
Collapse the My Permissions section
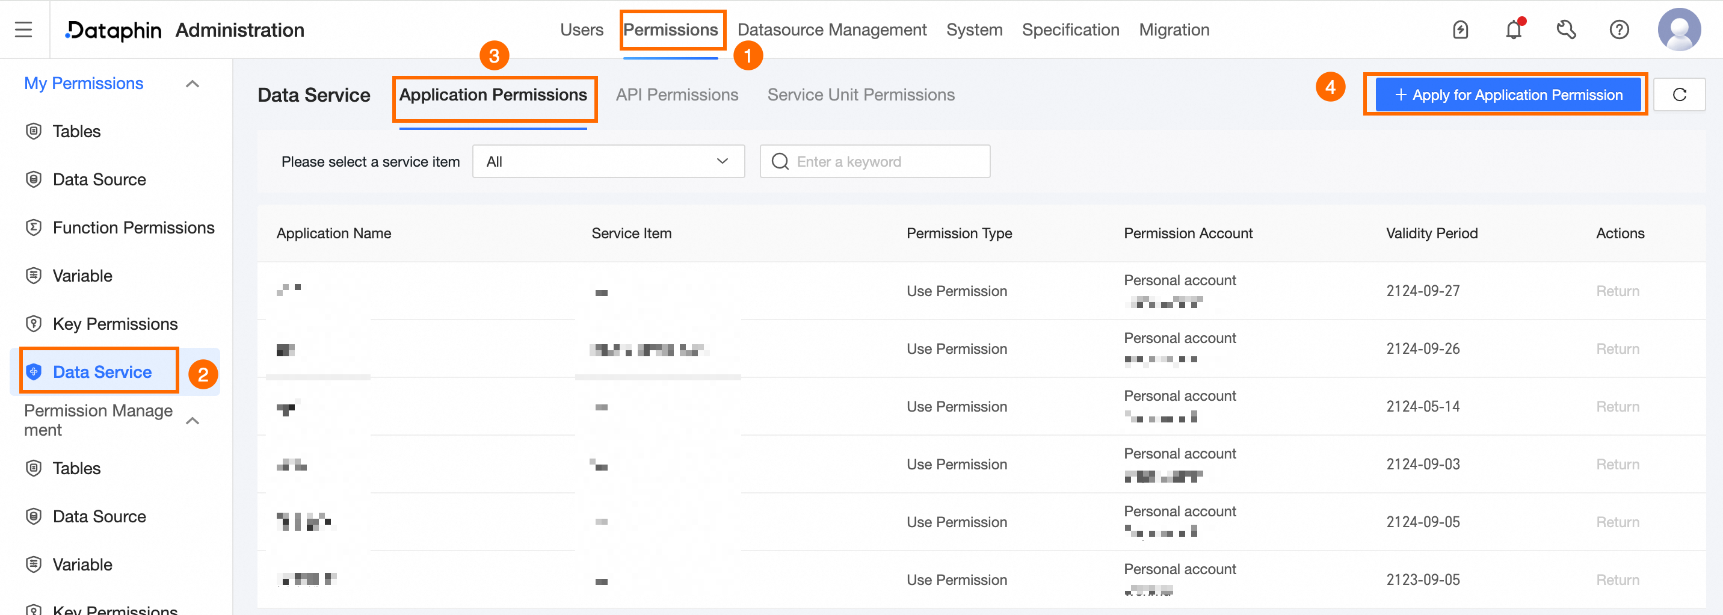tap(193, 84)
